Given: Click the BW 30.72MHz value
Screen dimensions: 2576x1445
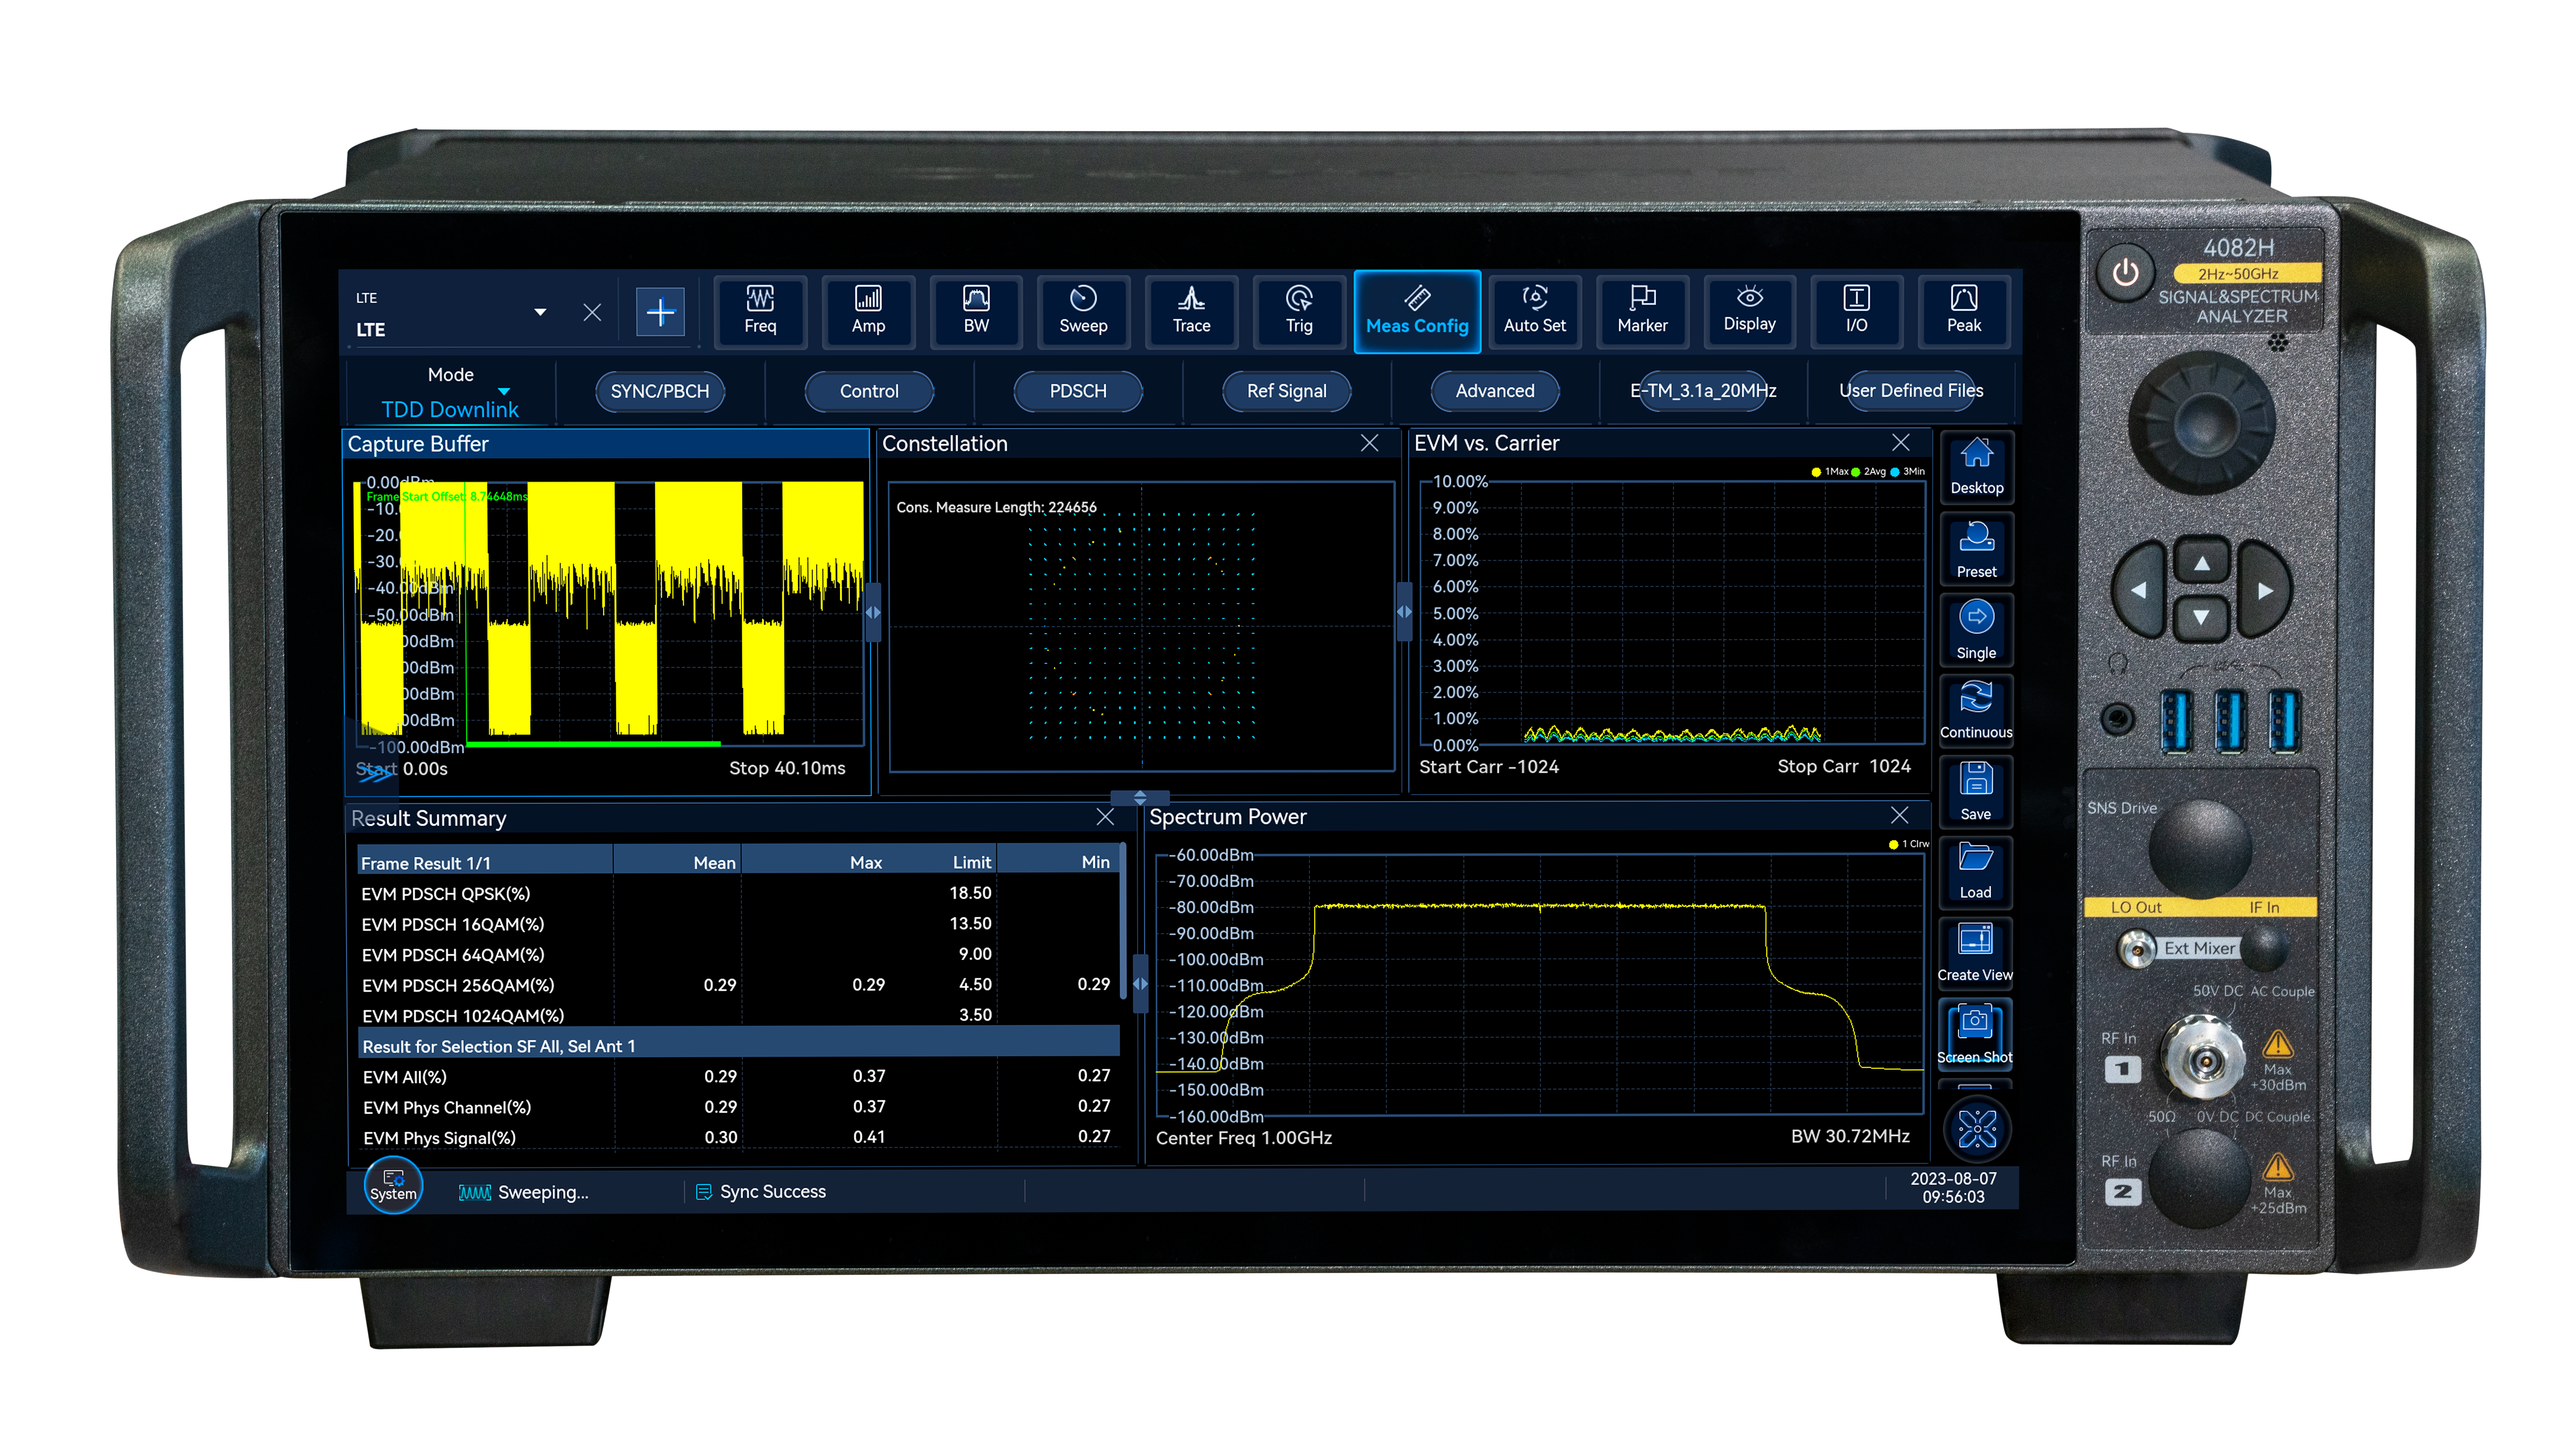Looking at the screenshot, I should pyautogui.click(x=1850, y=1137).
